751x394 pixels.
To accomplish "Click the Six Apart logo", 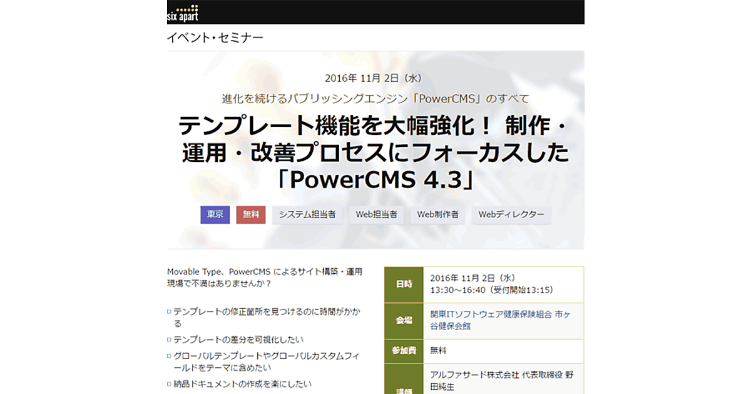I will point(183,13).
